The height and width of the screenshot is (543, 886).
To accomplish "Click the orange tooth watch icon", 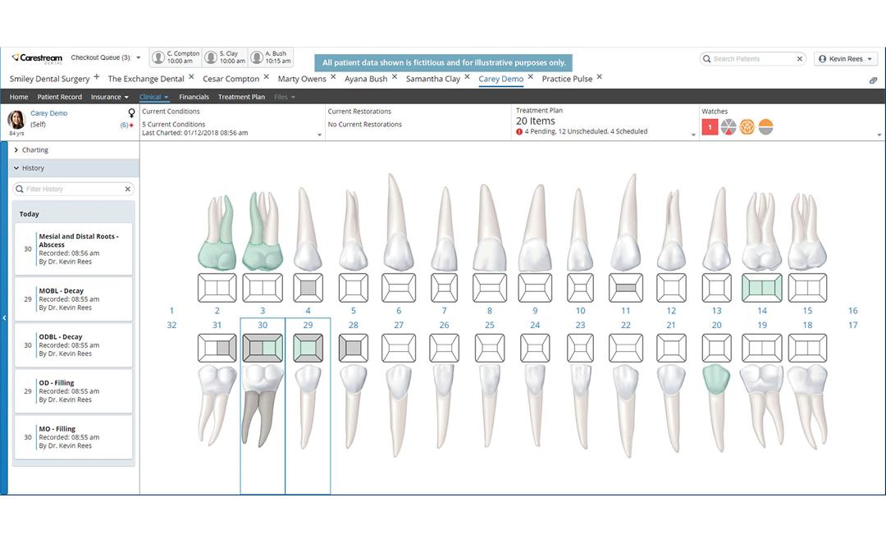I will pyautogui.click(x=747, y=127).
